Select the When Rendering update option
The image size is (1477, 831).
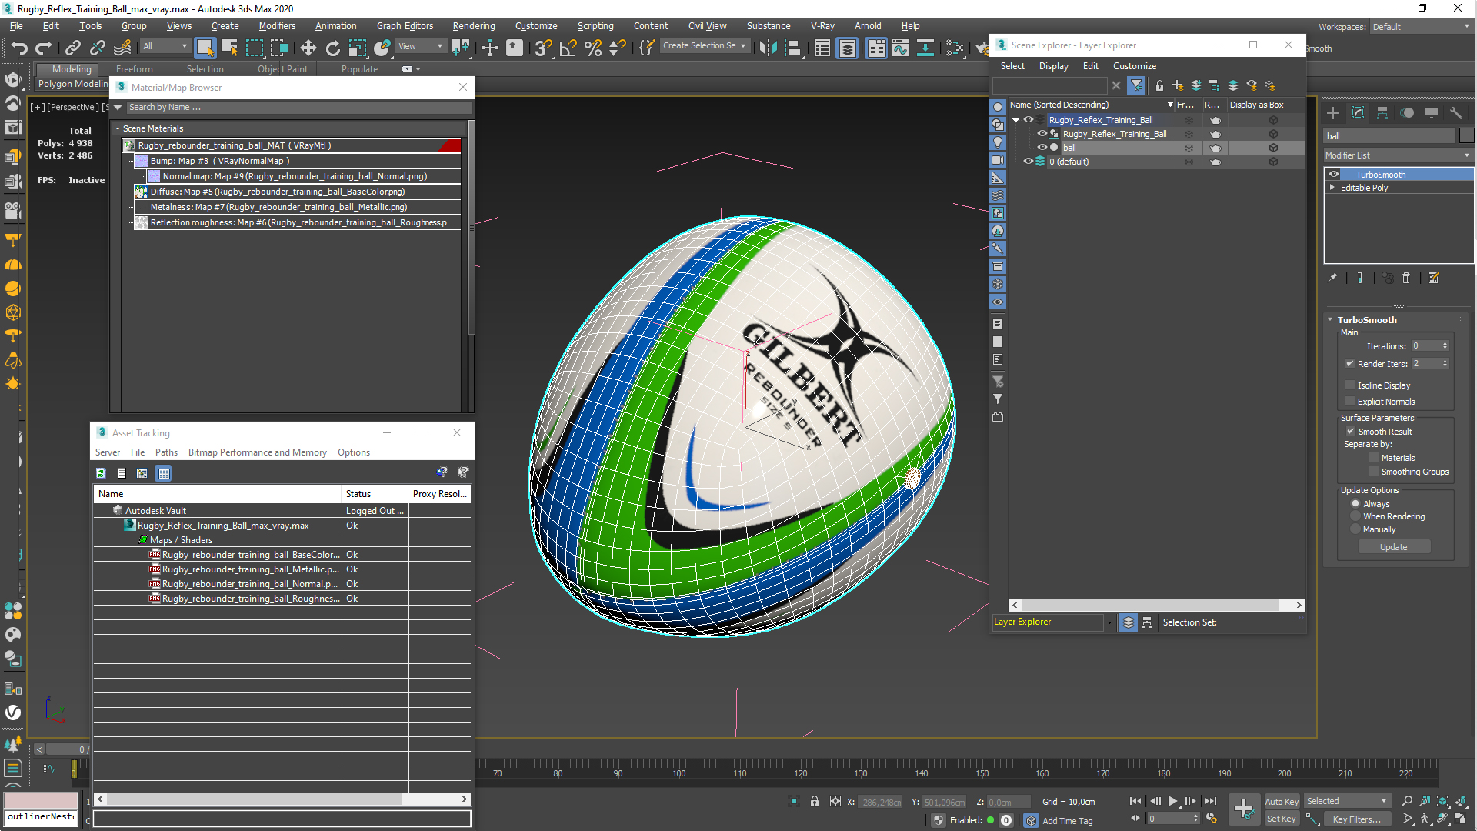(1355, 516)
